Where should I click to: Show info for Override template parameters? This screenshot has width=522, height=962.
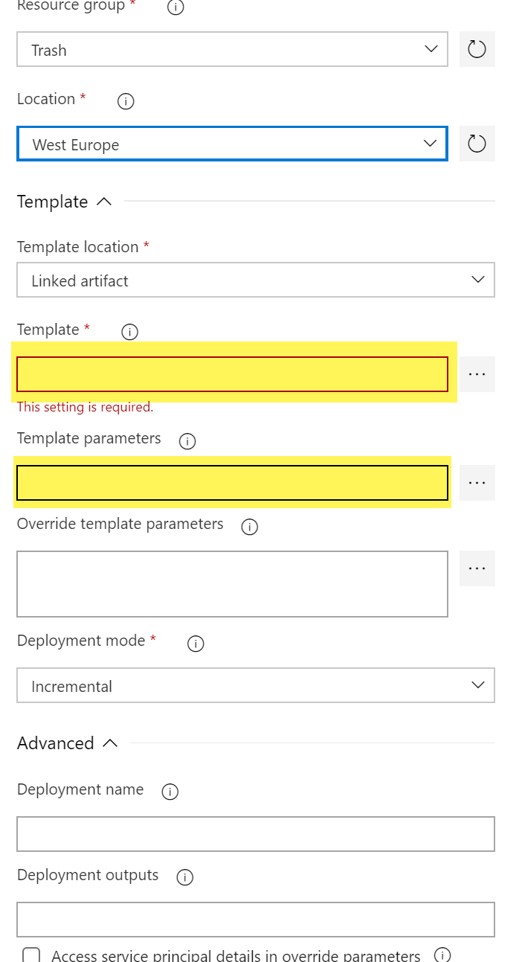[x=250, y=527]
